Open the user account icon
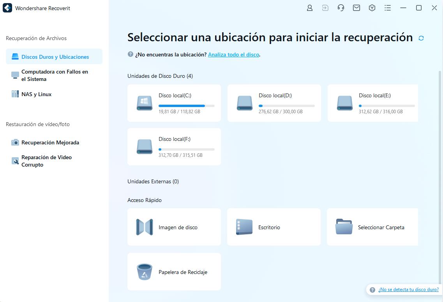Viewport: 443px width, 302px height. [x=310, y=7]
